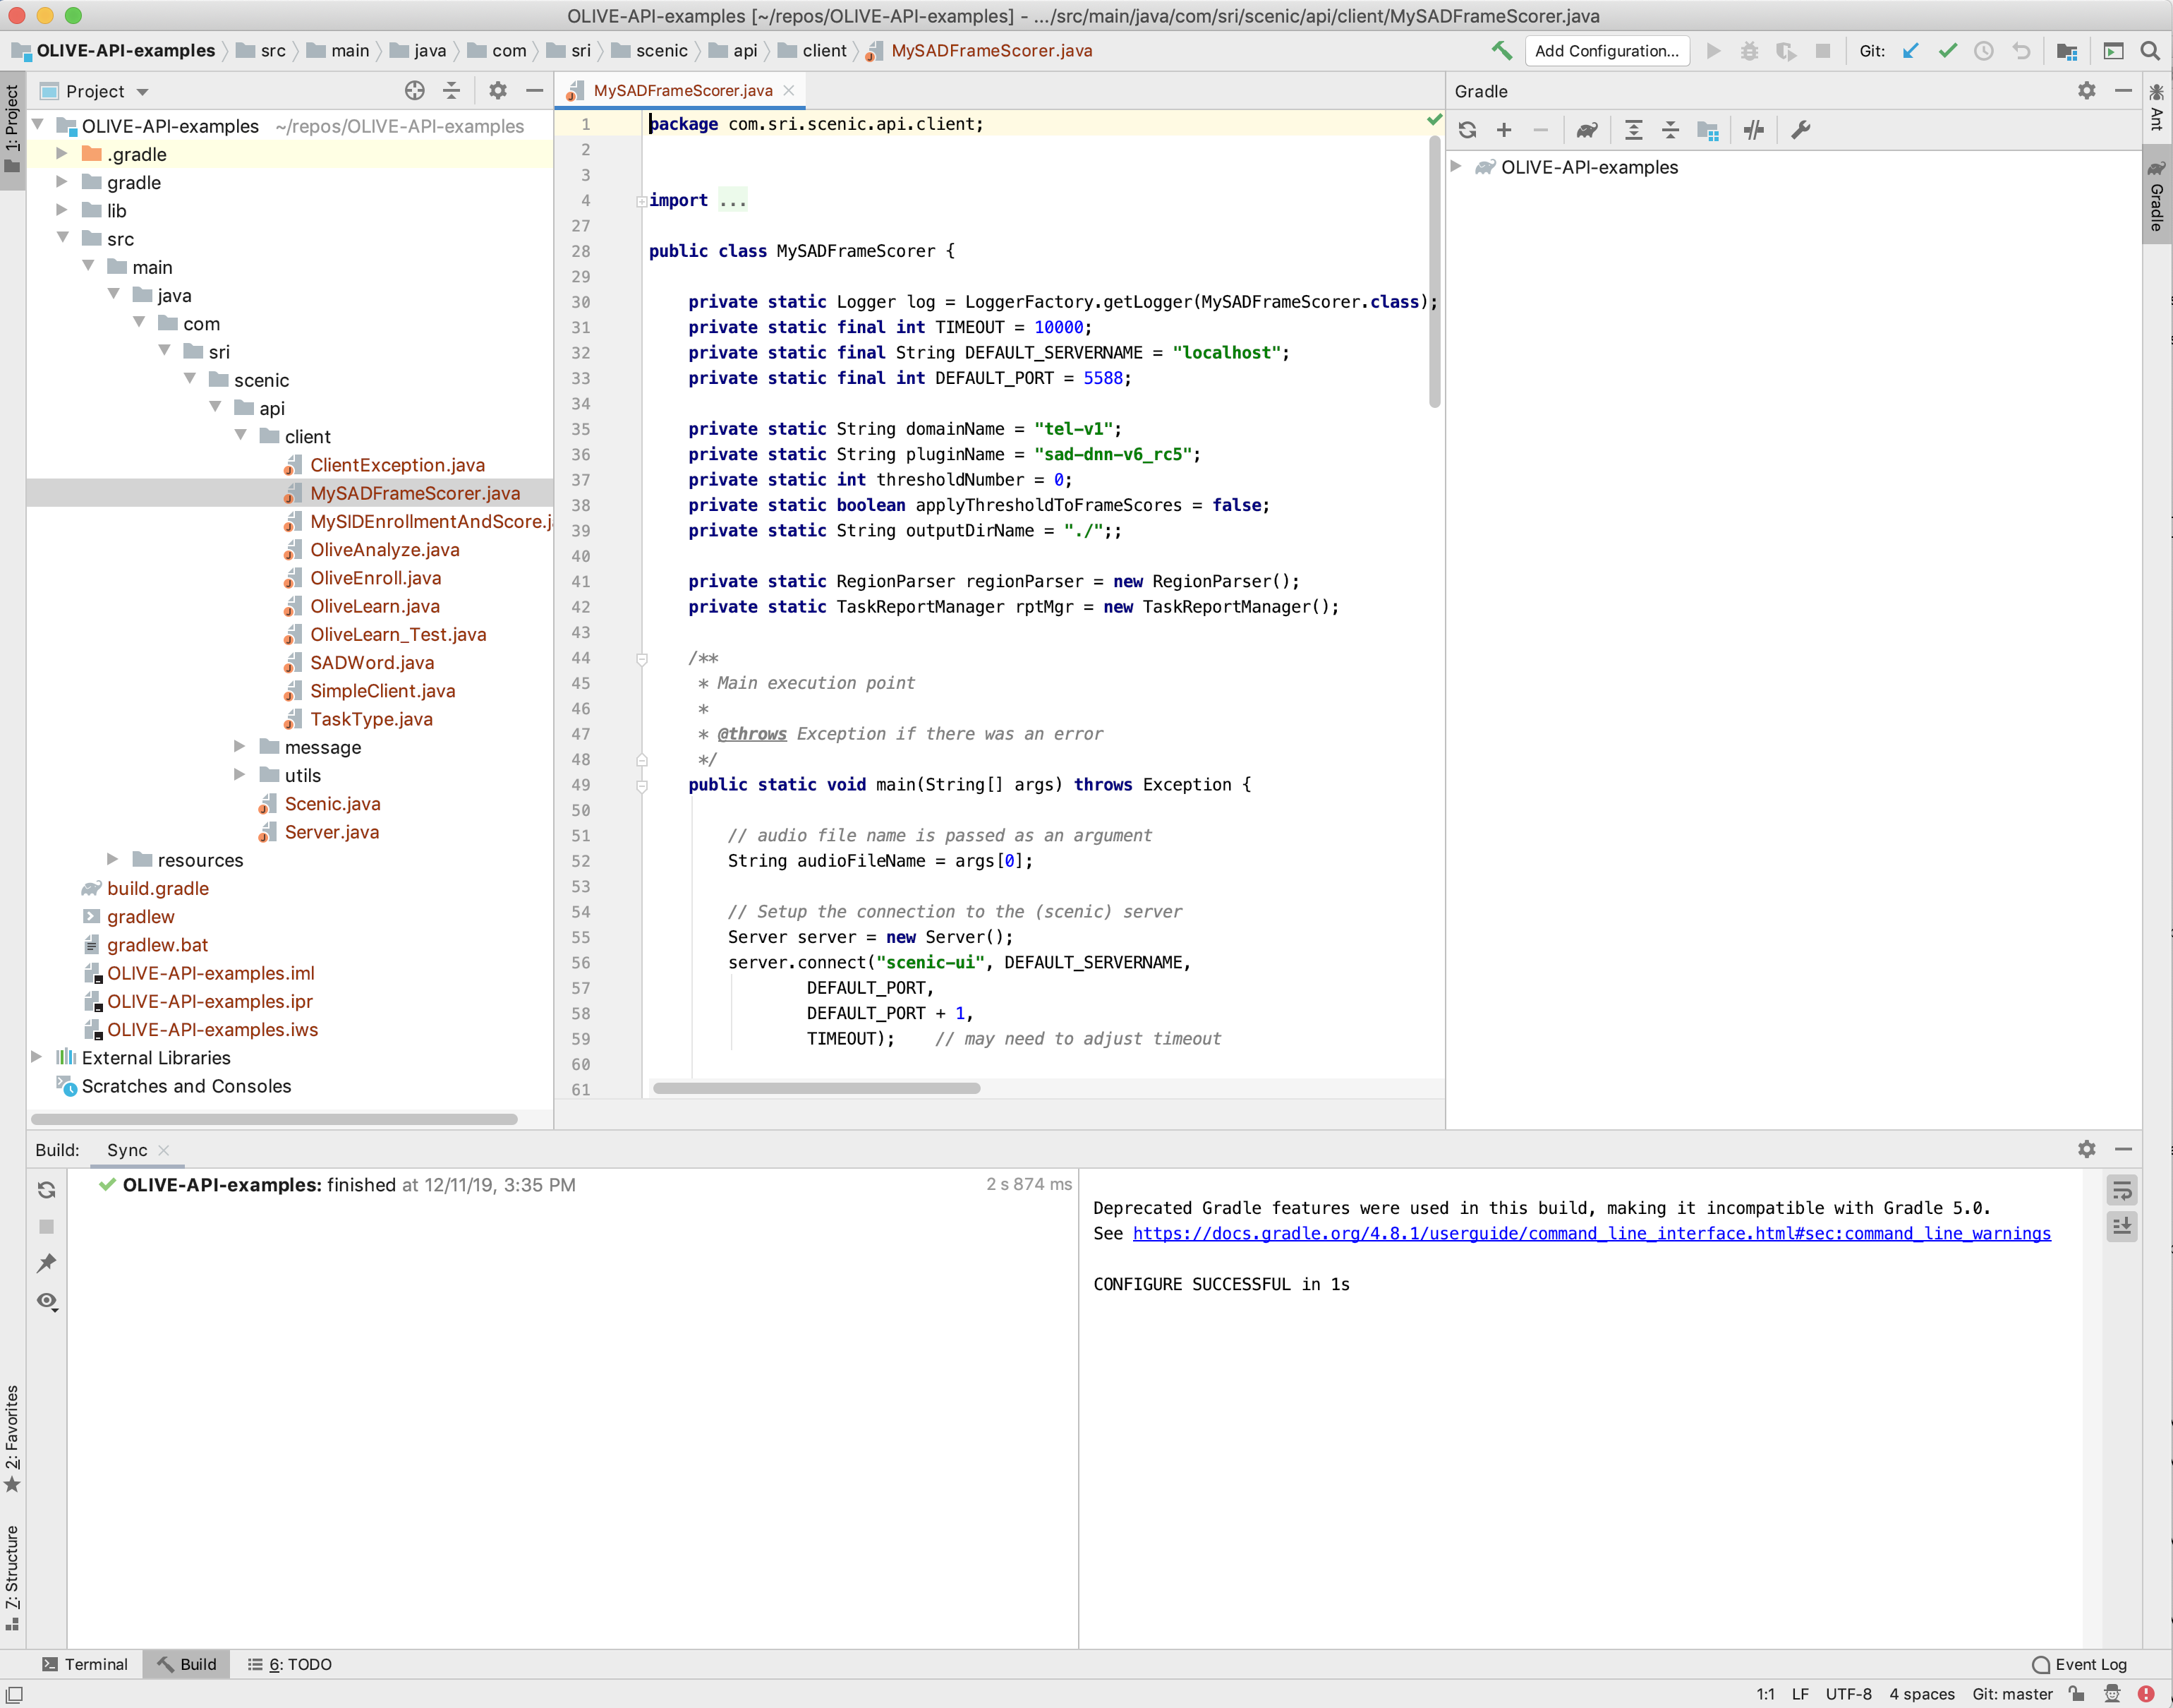Update project from Git (blue arrow icon)
The image size is (2173, 1708).
1910,50
